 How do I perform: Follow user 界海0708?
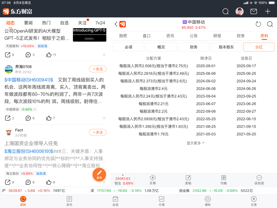(98, 69)
